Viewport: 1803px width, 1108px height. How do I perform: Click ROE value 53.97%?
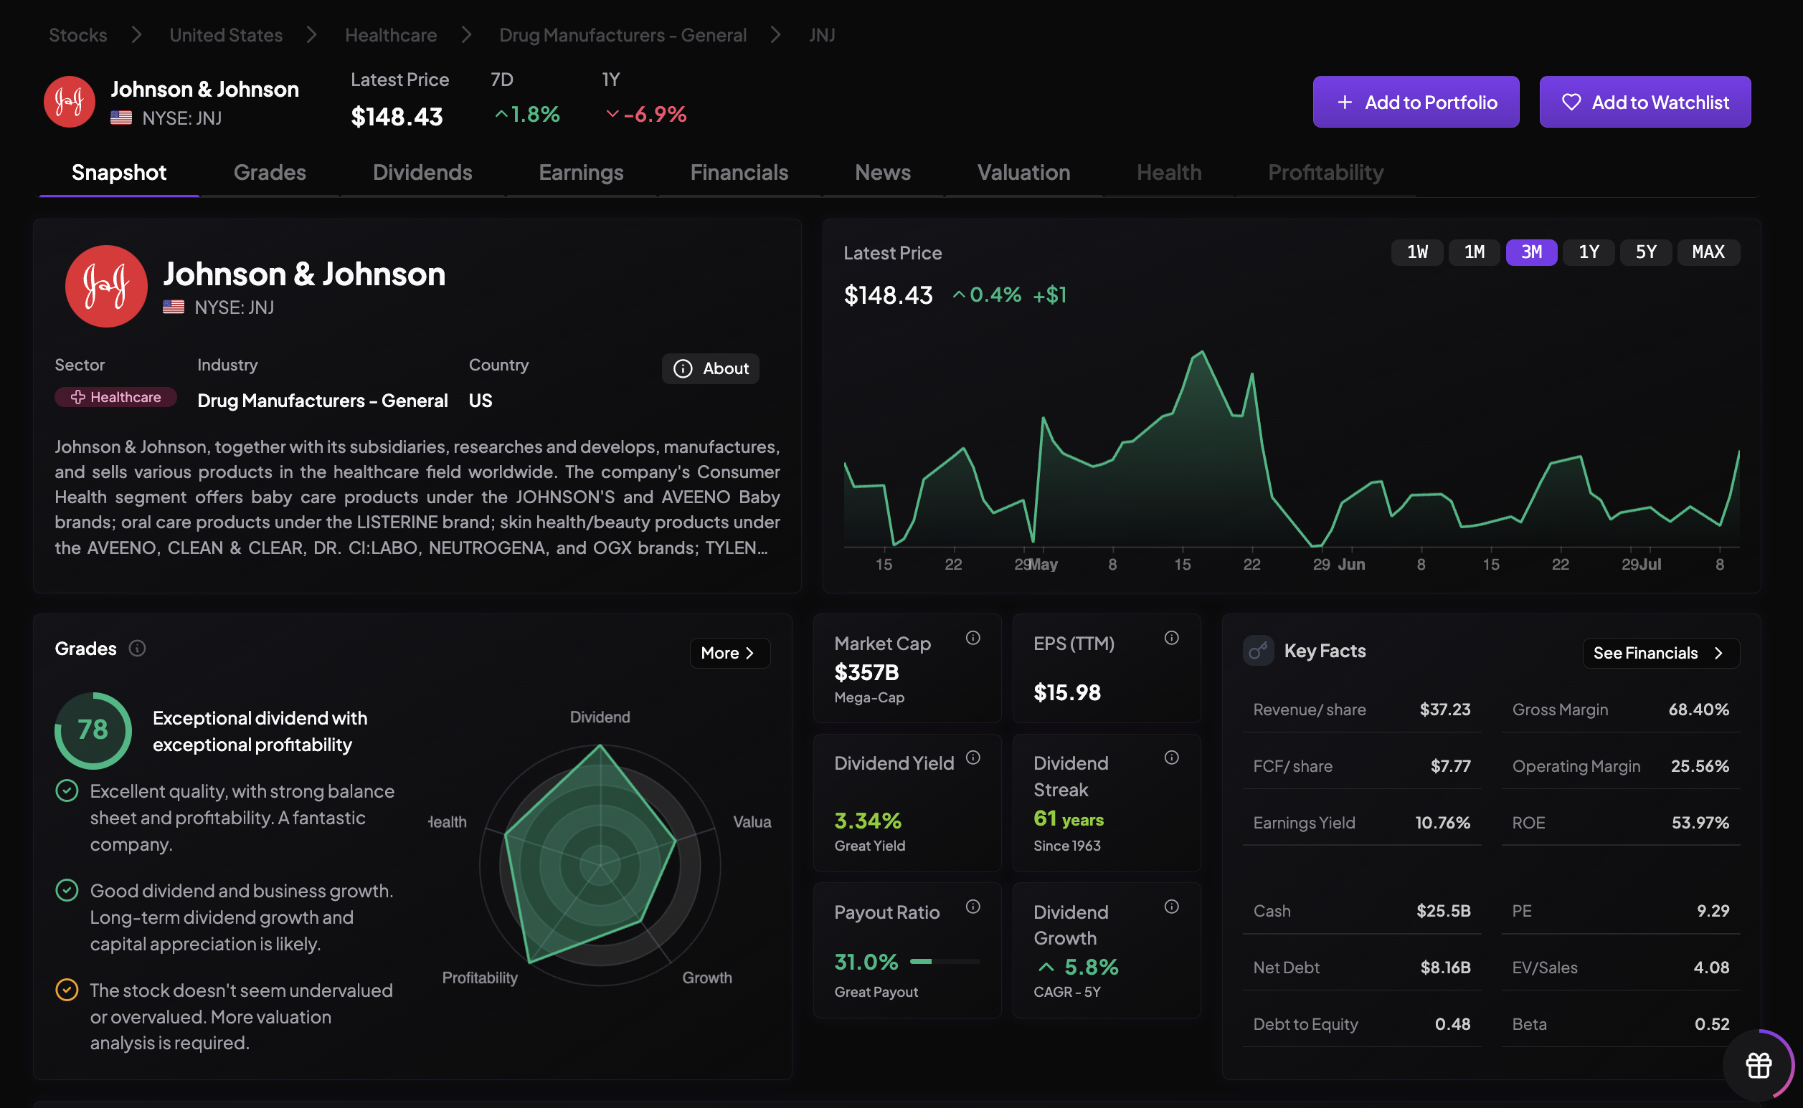(1700, 822)
